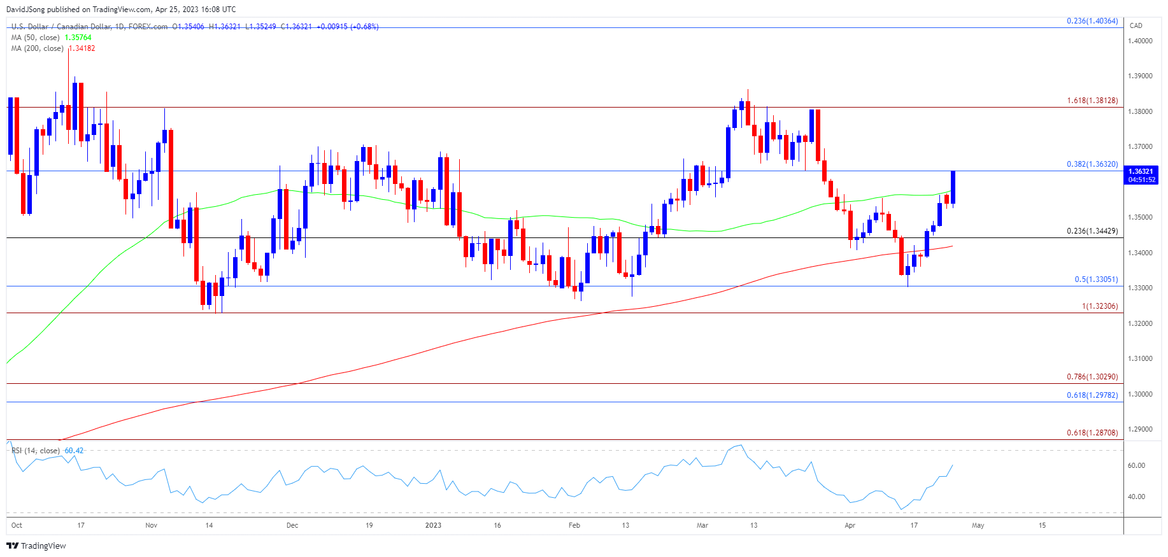The height and width of the screenshot is (557, 1168).
Task: Click the CAD currency label
Action: (x=1136, y=25)
